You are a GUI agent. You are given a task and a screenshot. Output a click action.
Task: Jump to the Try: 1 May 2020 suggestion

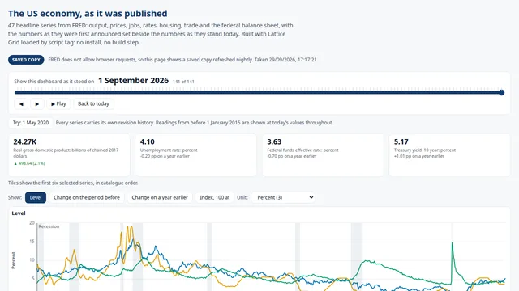pyautogui.click(x=31, y=123)
